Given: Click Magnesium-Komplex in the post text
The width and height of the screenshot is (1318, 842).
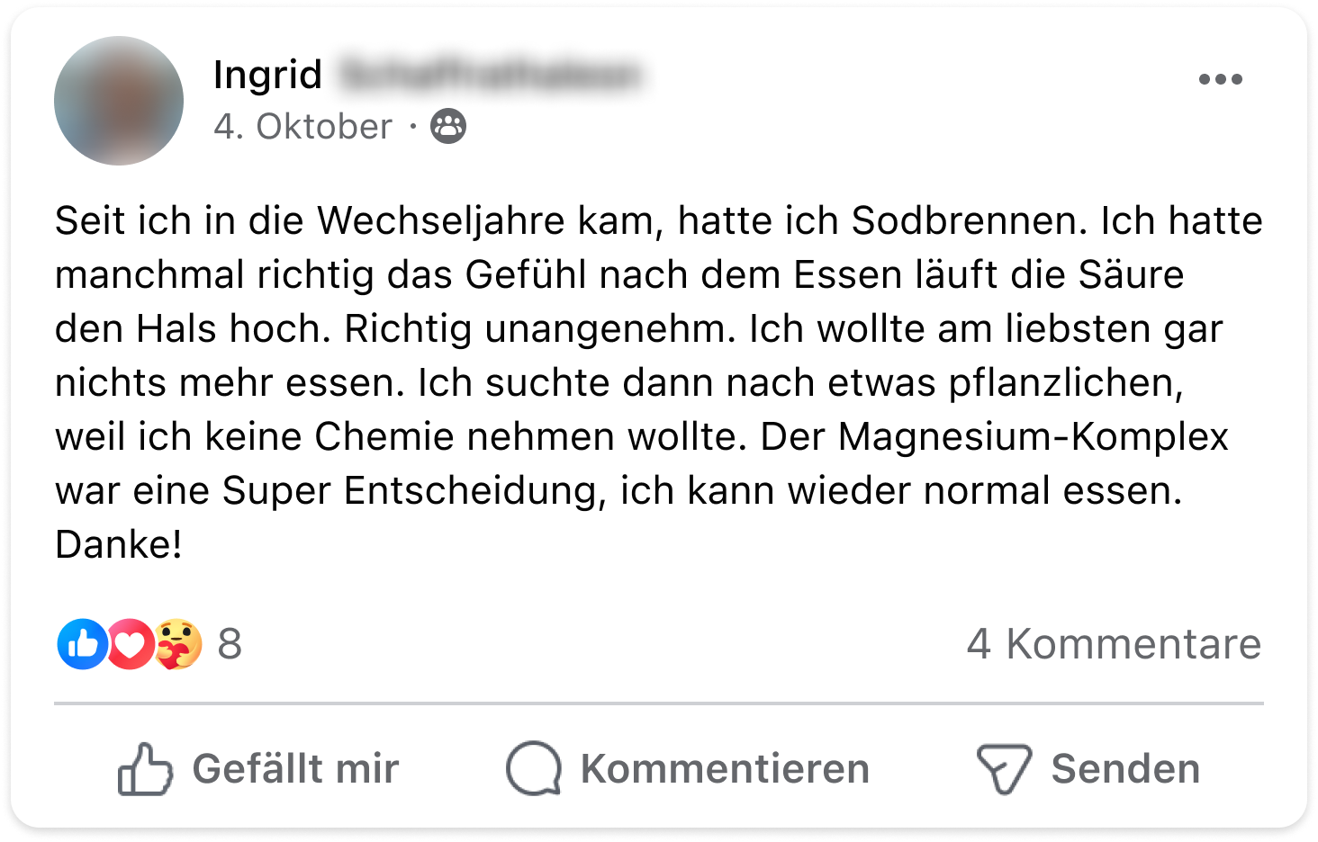Looking at the screenshot, I should coord(1033,437).
